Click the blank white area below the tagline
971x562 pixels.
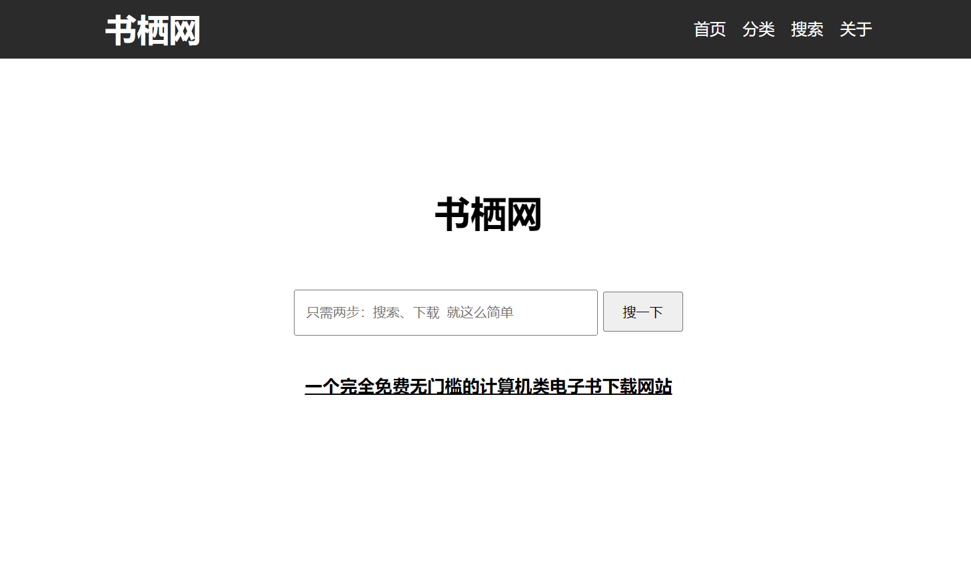tap(488, 479)
